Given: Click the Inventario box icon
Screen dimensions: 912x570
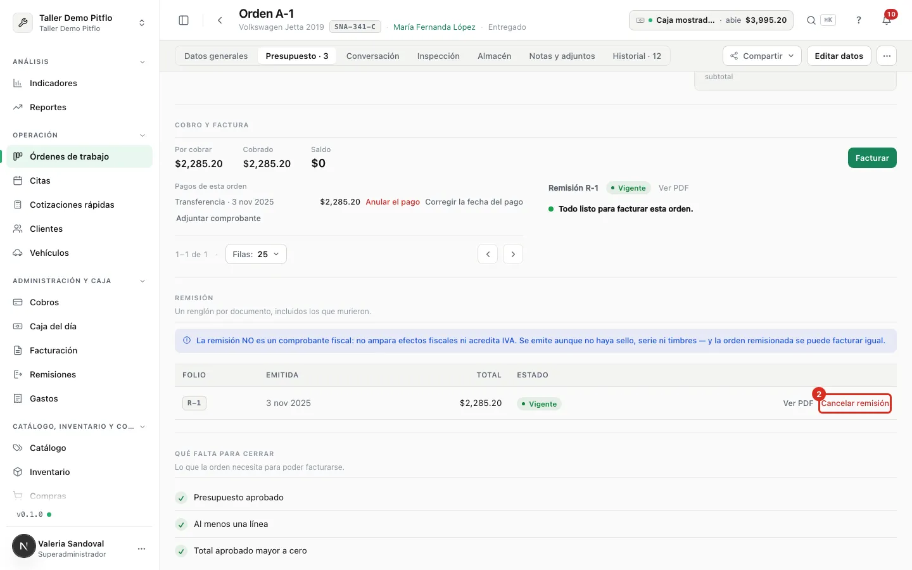Looking at the screenshot, I should 18,472.
